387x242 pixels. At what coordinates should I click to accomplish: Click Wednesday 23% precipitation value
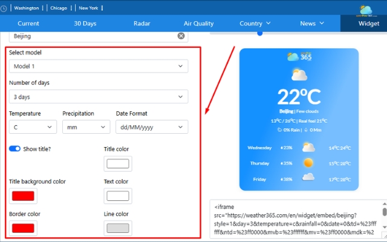coord(286,148)
